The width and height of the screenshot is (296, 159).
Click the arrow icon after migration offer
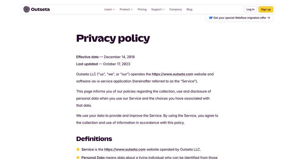click(269, 18)
